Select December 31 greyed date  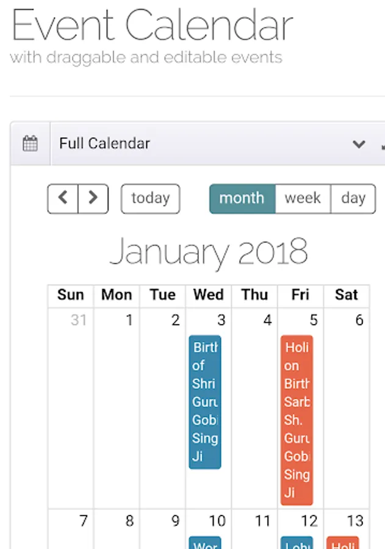(78, 320)
